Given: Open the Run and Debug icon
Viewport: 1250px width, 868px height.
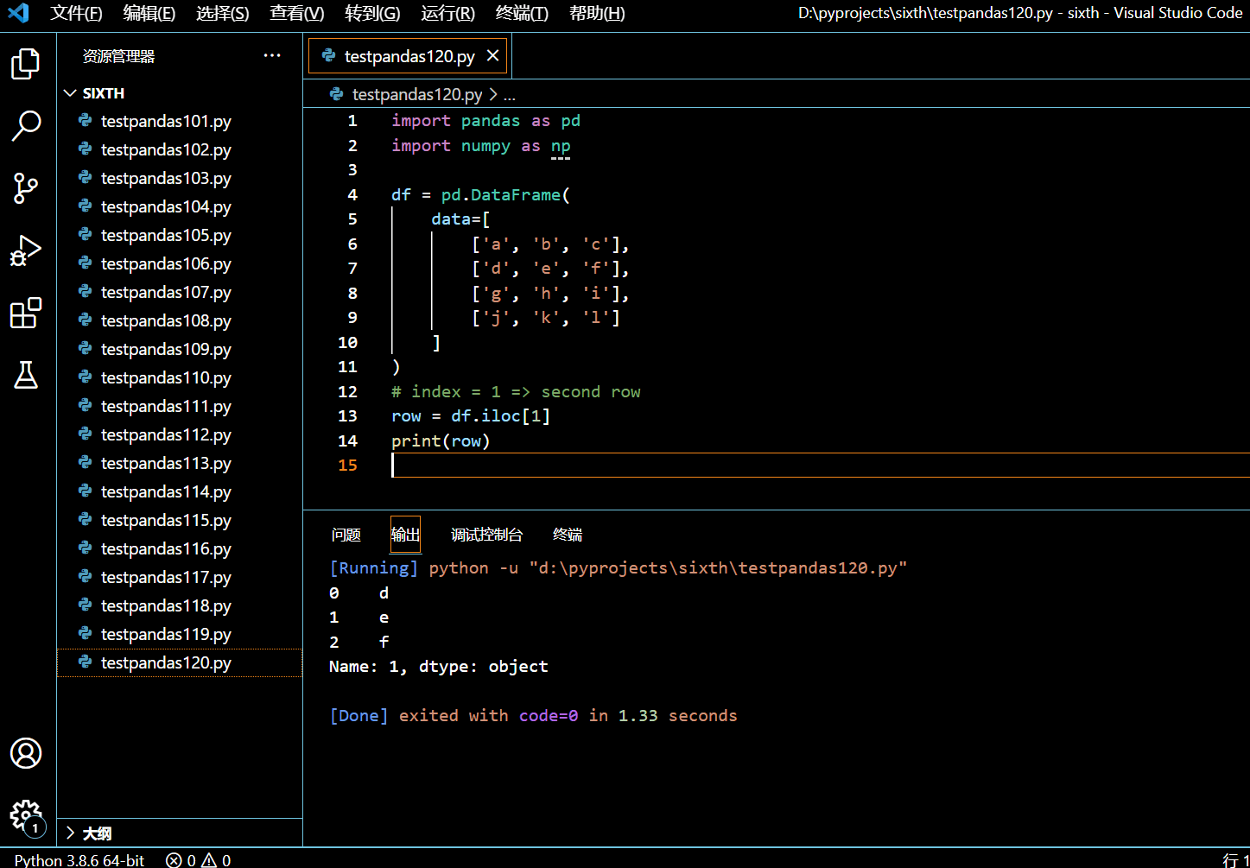Looking at the screenshot, I should tap(26, 250).
